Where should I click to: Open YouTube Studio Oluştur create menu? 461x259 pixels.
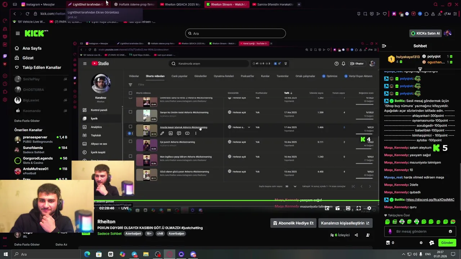tap(357, 63)
